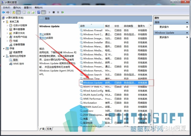The width and height of the screenshot is (191, 136).
Task: Click the Stop service square icon
Action: [x=54, y=12]
